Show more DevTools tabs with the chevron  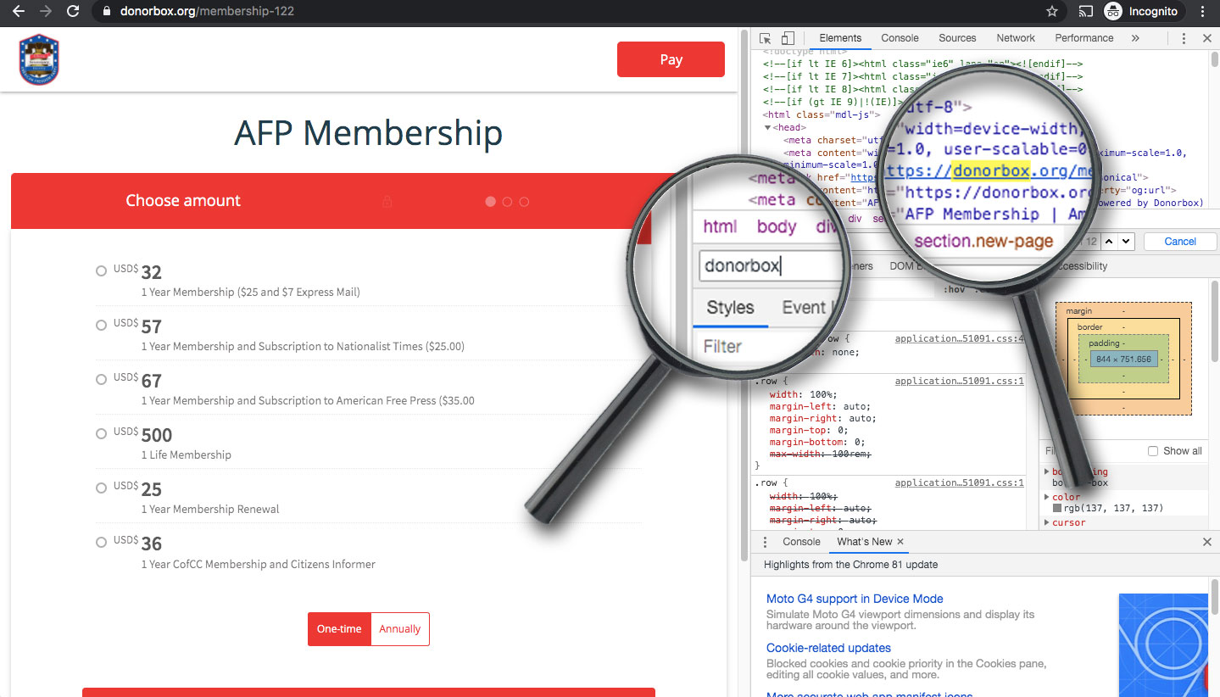1135,38
